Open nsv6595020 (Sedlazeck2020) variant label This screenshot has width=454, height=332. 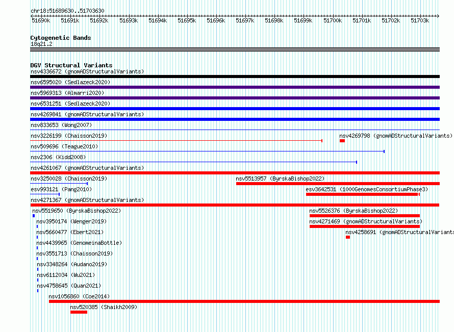[x=70, y=82]
